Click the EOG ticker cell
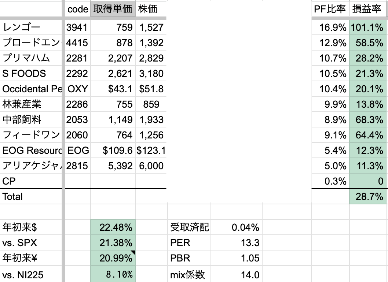 point(78,150)
